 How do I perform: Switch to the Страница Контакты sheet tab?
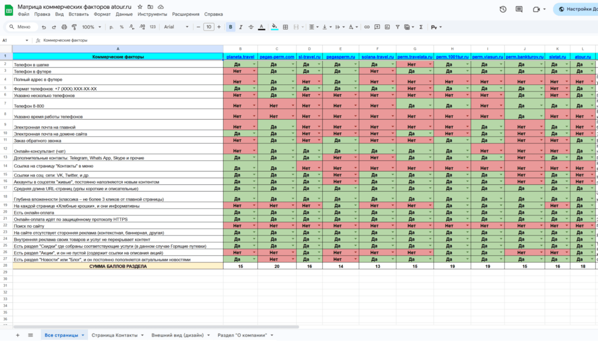(115, 335)
